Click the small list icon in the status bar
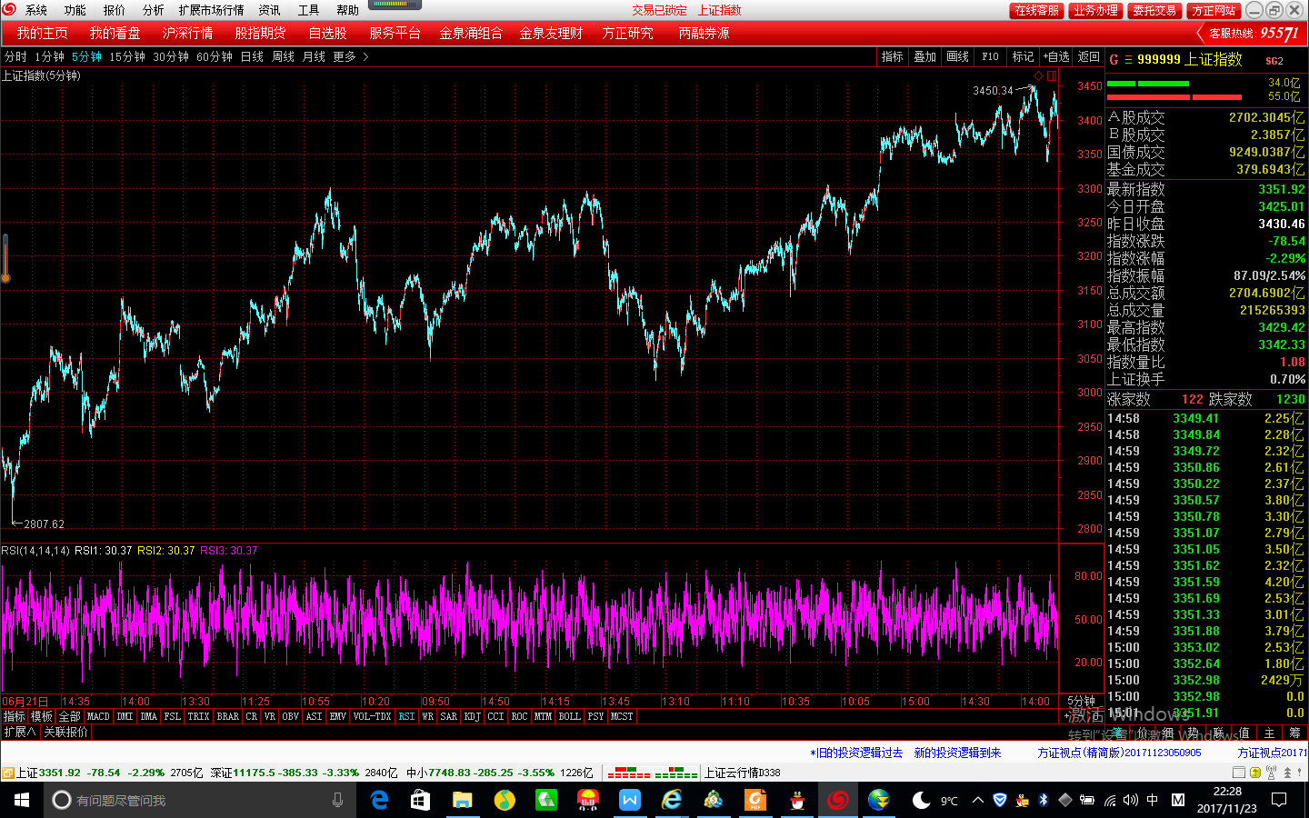 coord(1239,773)
